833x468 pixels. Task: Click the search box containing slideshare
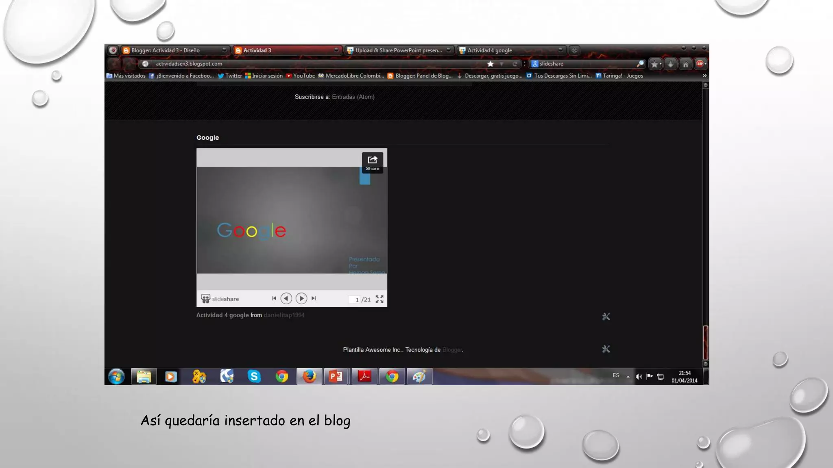point(586,64)
